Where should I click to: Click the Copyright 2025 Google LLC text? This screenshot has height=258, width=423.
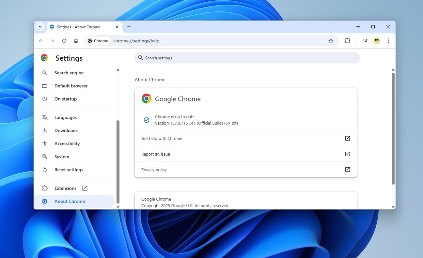(185, 205)
